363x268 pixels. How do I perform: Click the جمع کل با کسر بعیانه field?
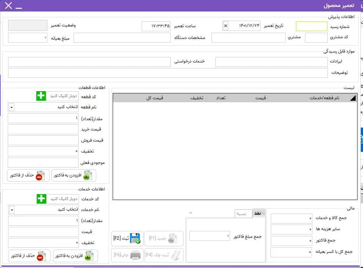pos(291,252)
